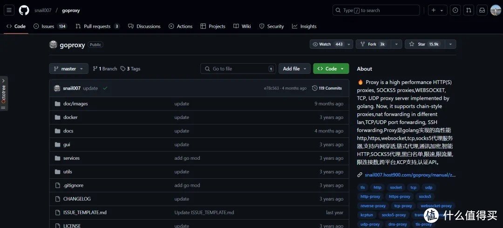Watch the goproxy repository
The width and height of the screenshot is (503, 228).
(328, 44)
